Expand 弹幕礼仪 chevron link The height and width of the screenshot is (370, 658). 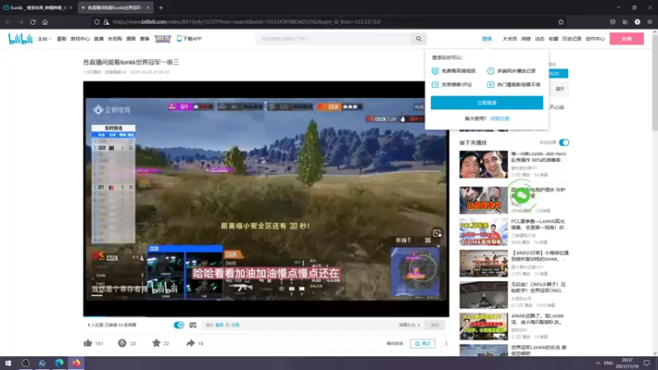coord(409,325)
